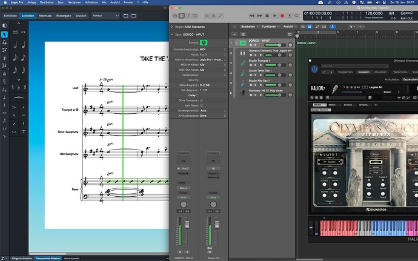Click the Vergleichen button in plugin header
The height and width of the screenshot is (261, 418).
tap(345, 72)
